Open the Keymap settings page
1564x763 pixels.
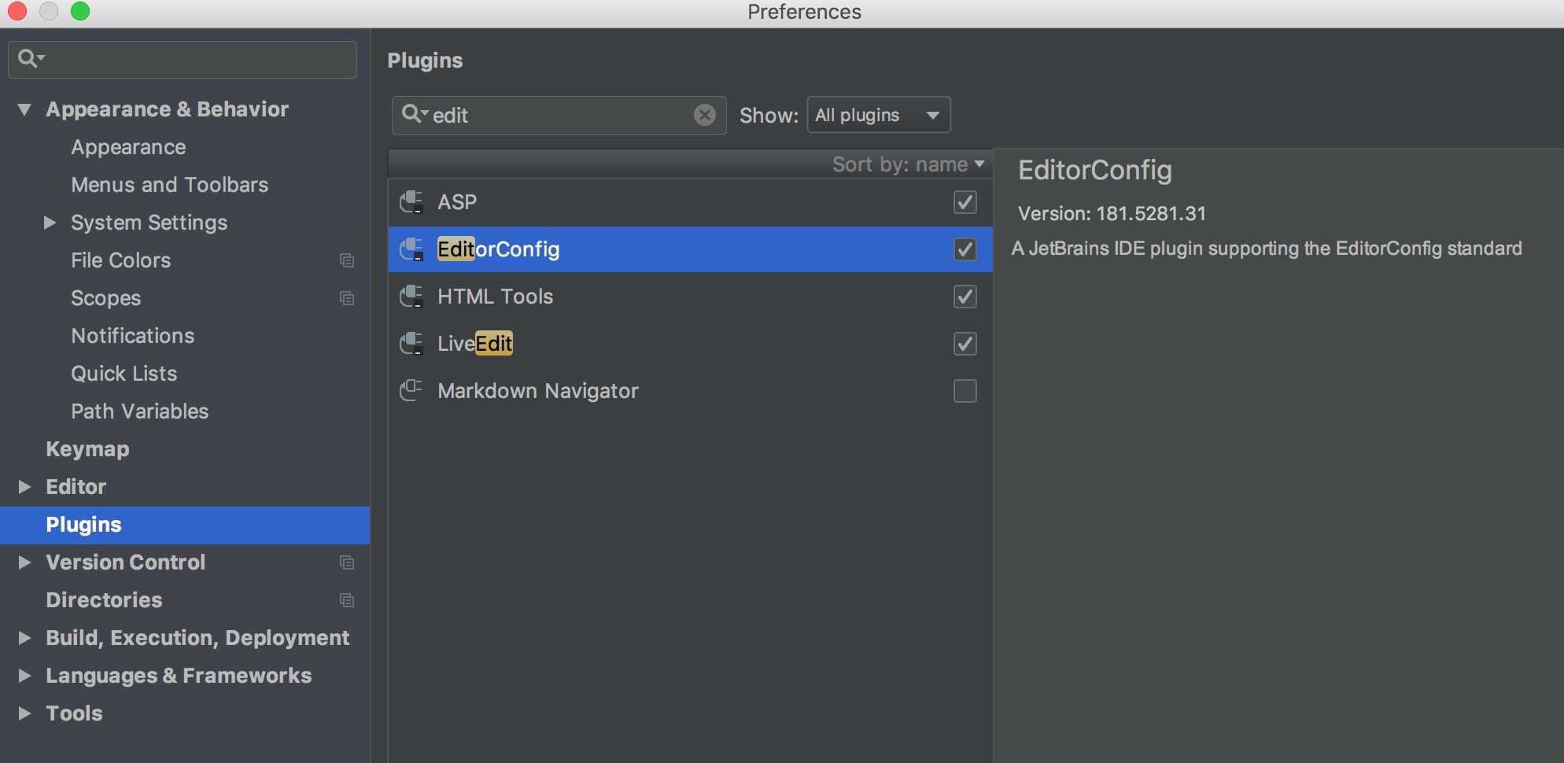tap(87, 449)
